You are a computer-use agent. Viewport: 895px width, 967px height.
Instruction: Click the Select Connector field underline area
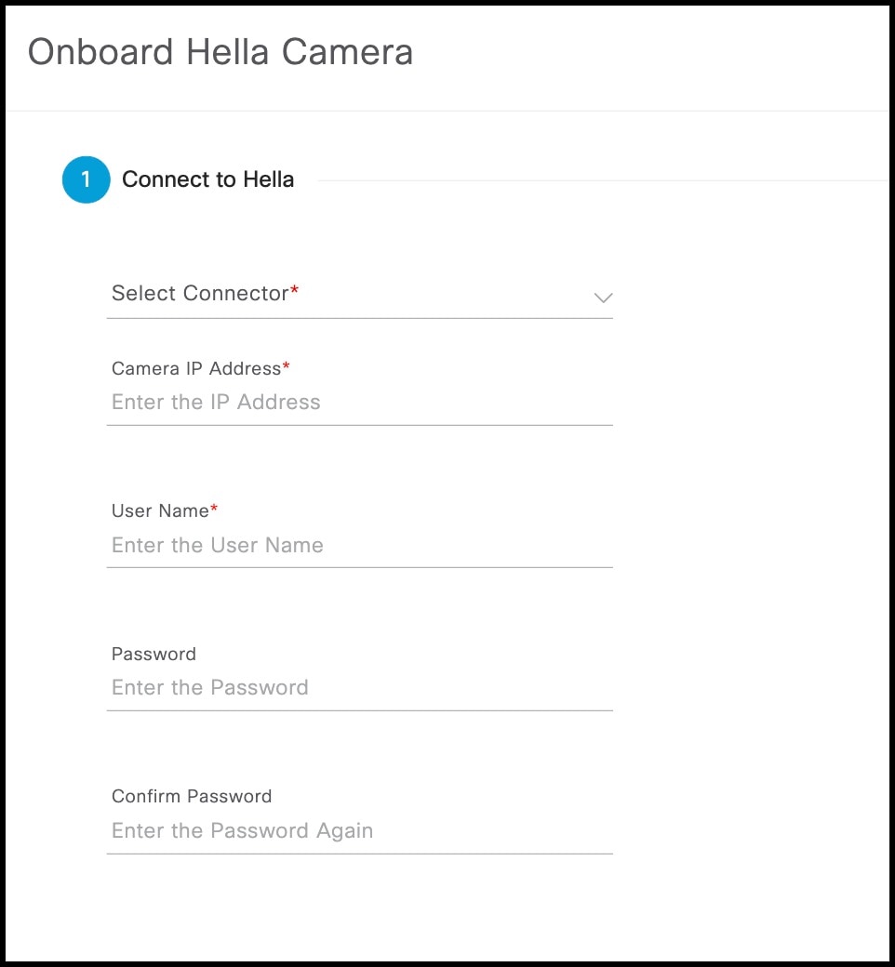(361, 319)
